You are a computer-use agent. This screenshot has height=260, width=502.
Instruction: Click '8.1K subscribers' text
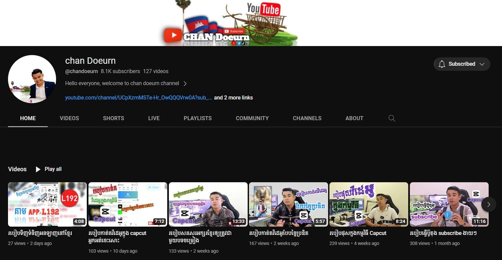pyautogui.click(x=120, y=71)
